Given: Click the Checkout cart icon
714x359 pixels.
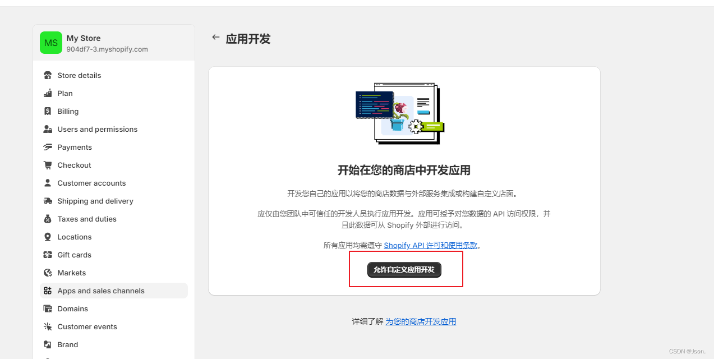Looking at the screenshot, I should point(48,165).
